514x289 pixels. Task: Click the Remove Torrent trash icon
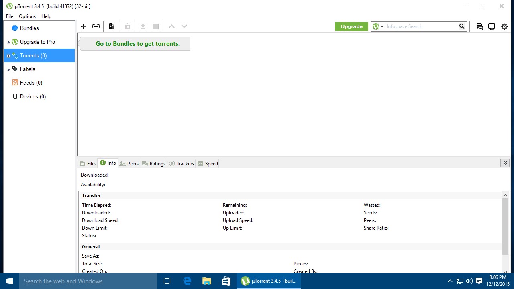coord(127,26)
